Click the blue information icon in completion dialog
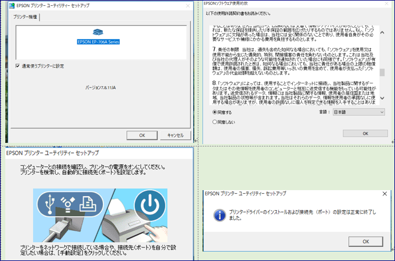The width and height of the screenshot is (395, 261). click(x=220, y=216)
